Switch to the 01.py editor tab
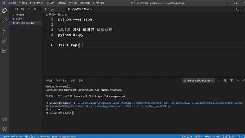245x138 pixels. pyautogui.click(x=51, y=9)
